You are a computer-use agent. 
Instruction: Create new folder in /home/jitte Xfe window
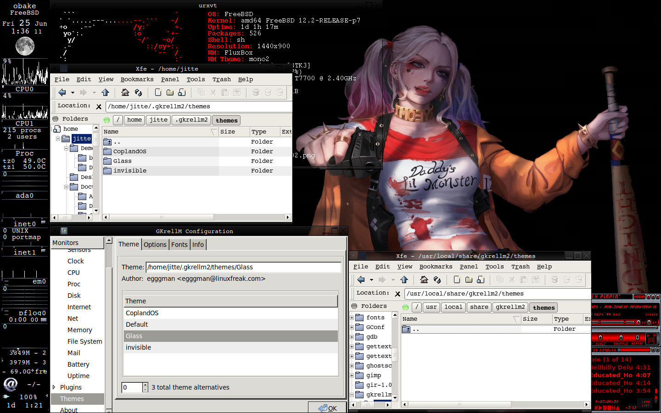tap(170, 93)
